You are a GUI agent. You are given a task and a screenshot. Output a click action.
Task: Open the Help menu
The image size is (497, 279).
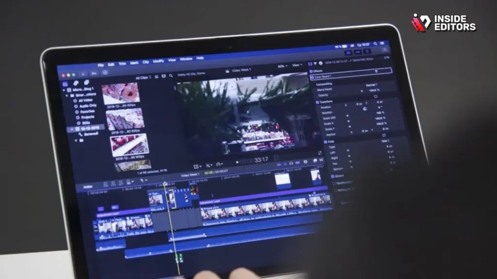199,58
